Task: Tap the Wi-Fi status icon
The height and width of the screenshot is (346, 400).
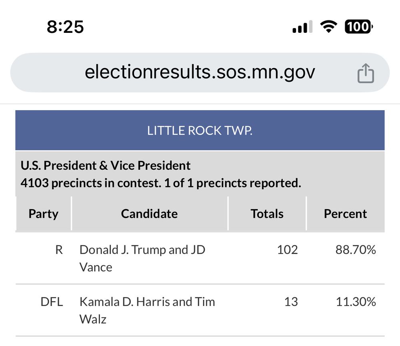Action: [328, 27]
